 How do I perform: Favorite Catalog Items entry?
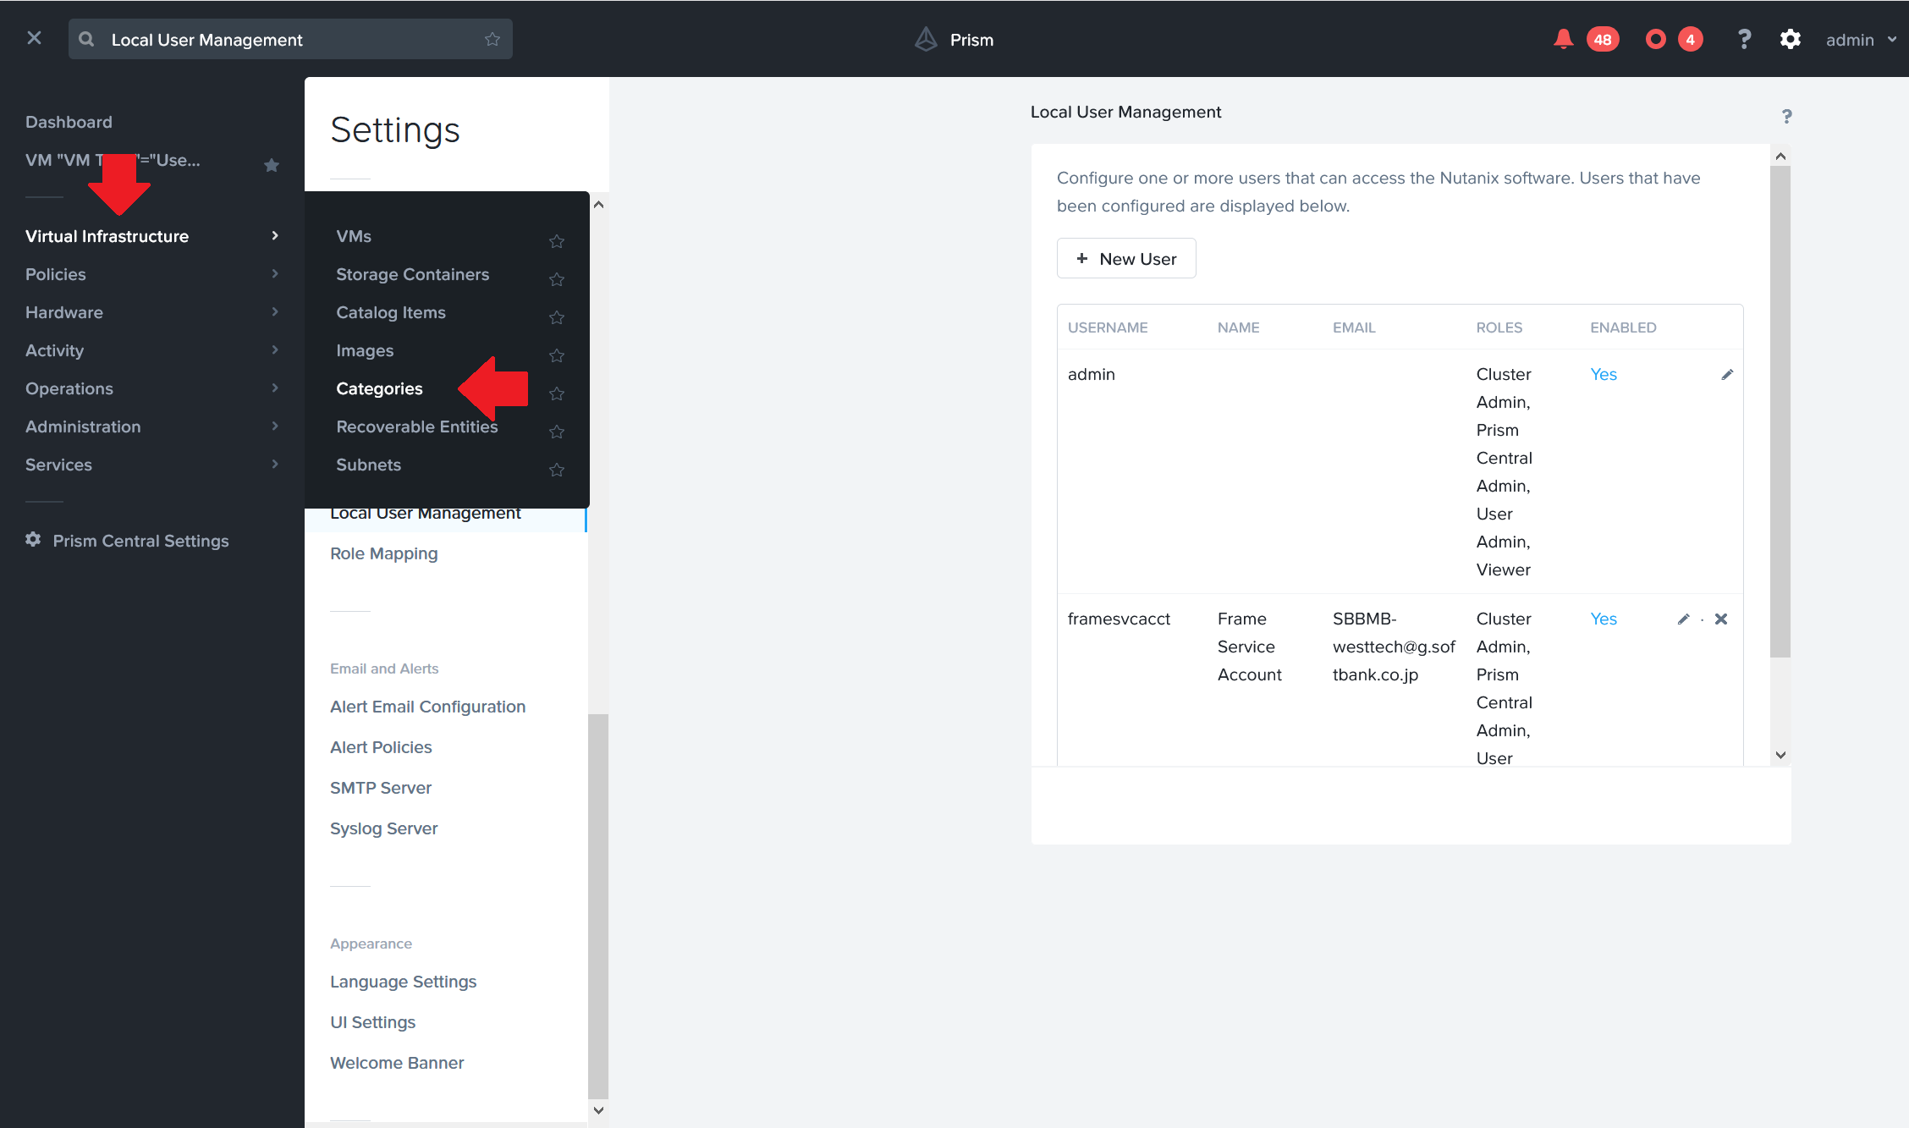pyautogui.click(x=556, y=317)
